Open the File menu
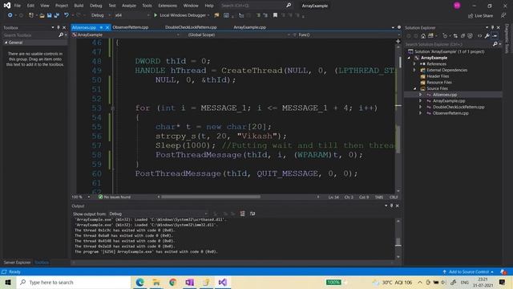This screenshot has width=513, height=289. click(x=18, y=6)
